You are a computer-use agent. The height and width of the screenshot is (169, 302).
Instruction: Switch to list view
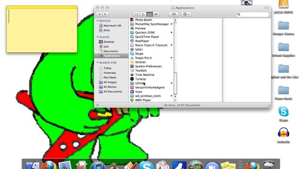click(x=143, y=14)
